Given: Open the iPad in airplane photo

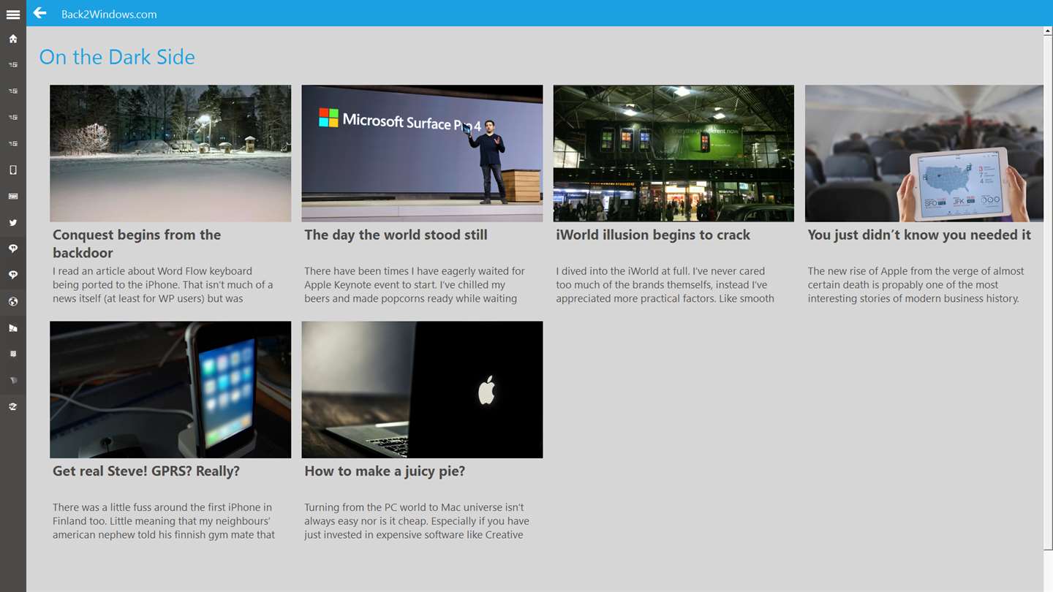Looking at the screenshot, I should pos(924,153).
